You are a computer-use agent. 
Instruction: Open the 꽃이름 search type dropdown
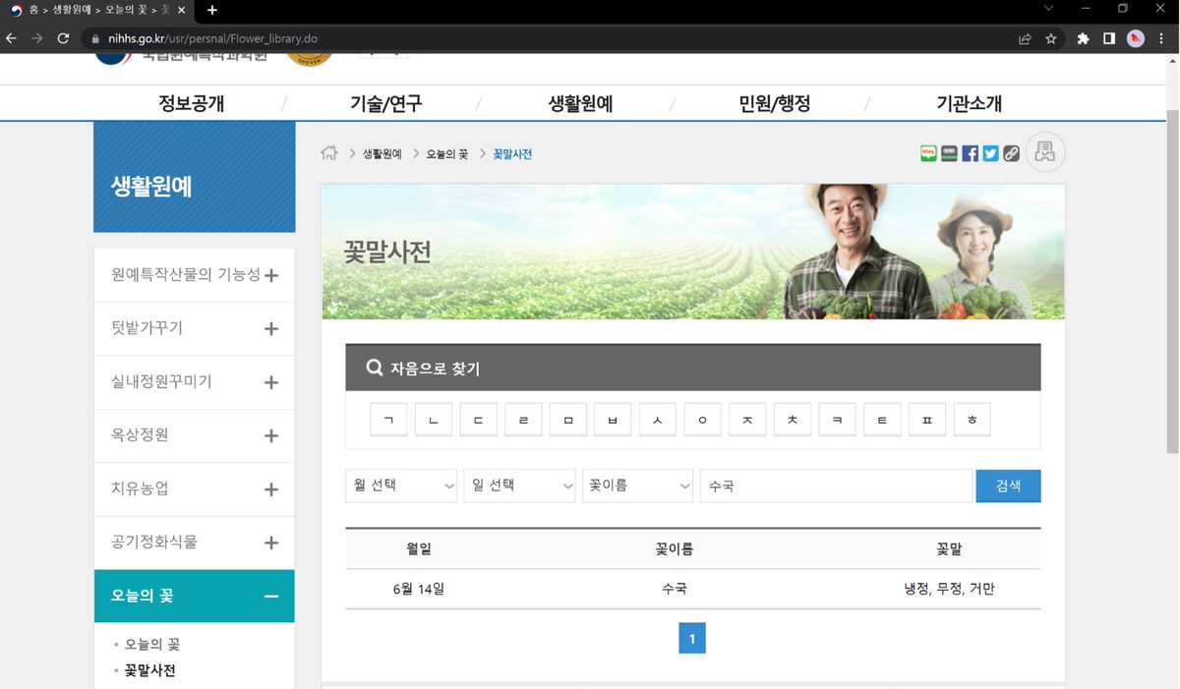pyautogui.click(x=637, y=486)
